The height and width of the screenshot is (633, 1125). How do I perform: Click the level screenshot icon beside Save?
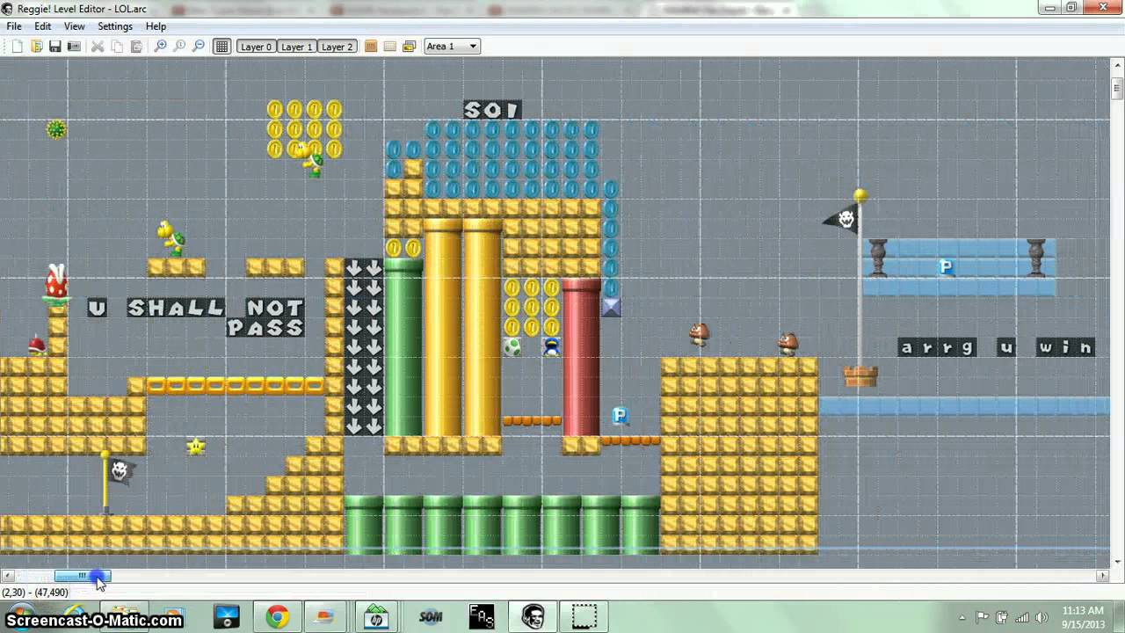(x=74, y=47)
